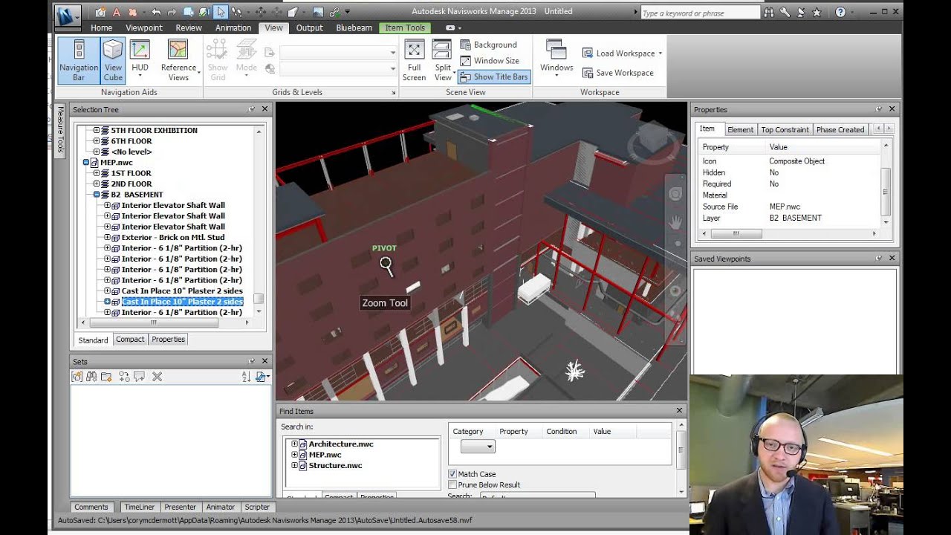Click the search keyword input field
This screenshot has width=951, height=535.
[x=699, y=13]
